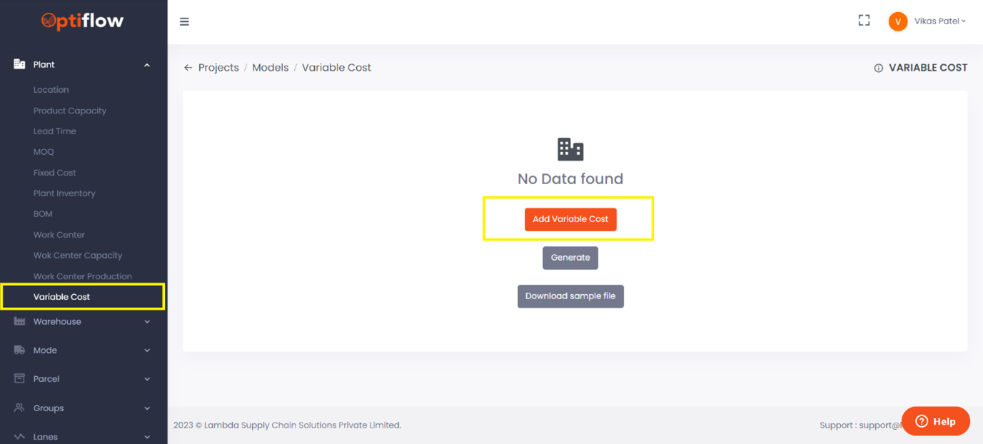
Task: Collapse the Plant section chevron
Action: pyautogui.click(x=147, y=65)
